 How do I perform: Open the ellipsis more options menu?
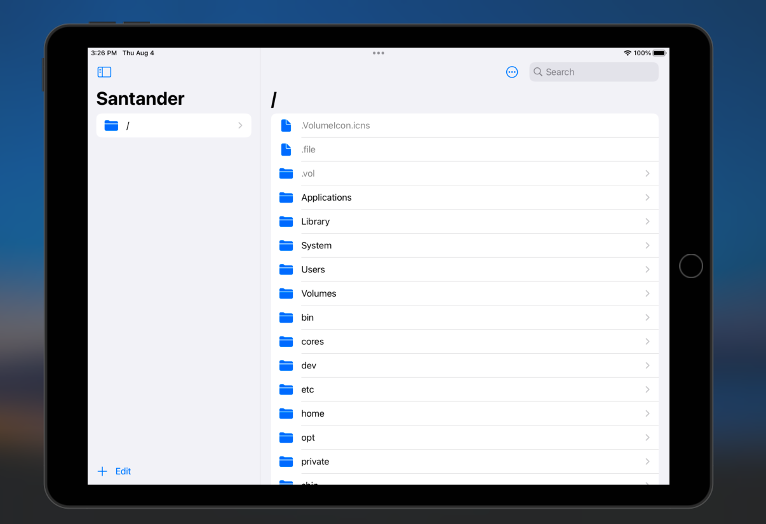pos(512,72)
